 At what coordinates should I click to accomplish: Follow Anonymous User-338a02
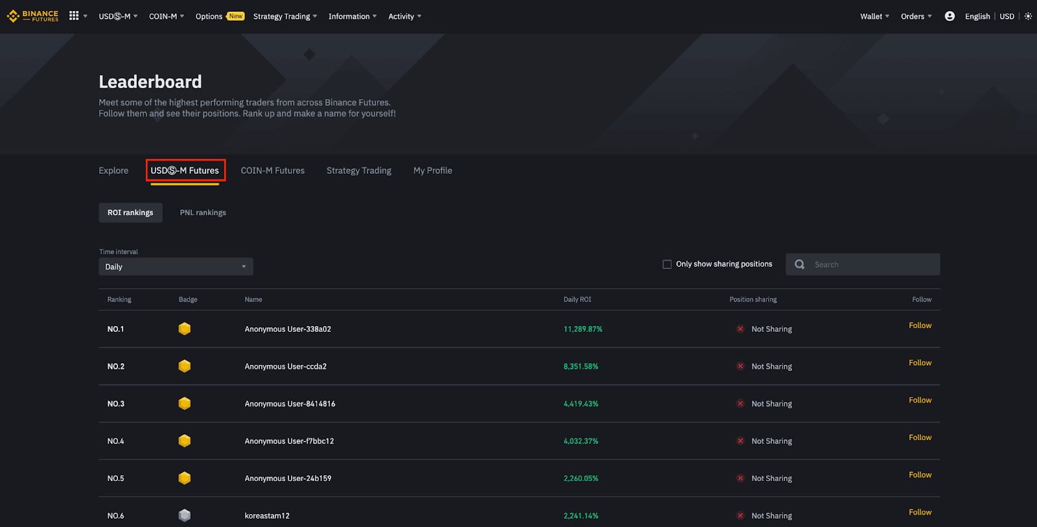(x=920, y=325)
